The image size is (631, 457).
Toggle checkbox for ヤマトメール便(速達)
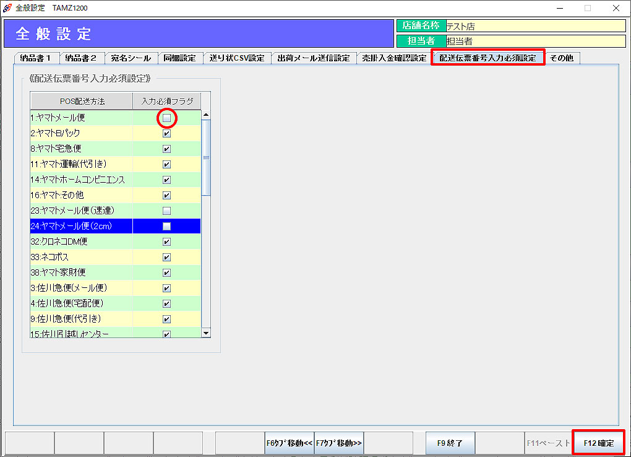click(x=166, y=211)
